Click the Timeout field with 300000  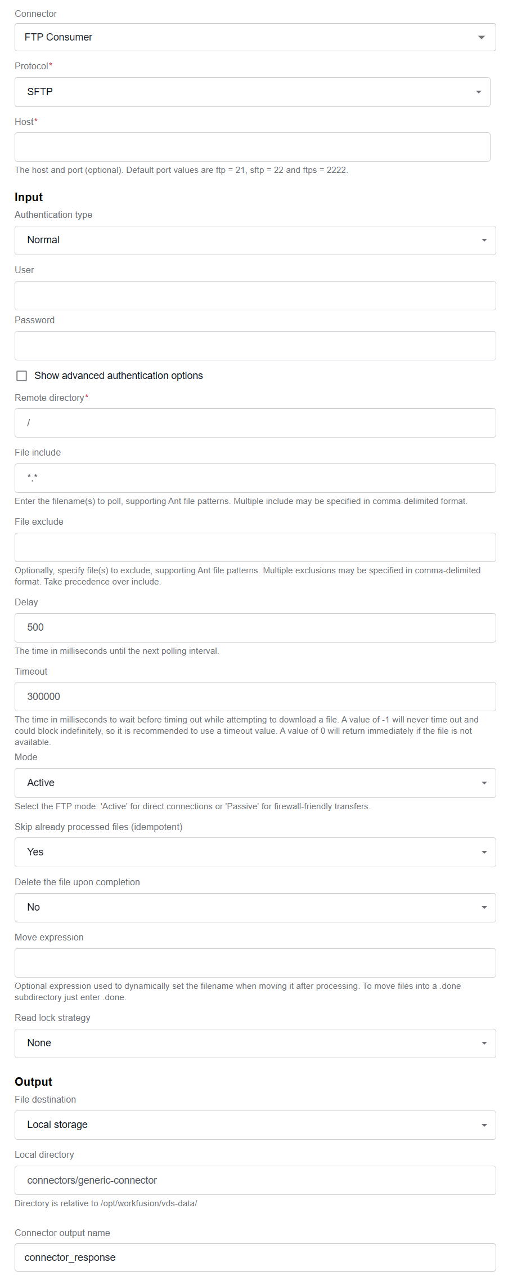coord(255,697)
